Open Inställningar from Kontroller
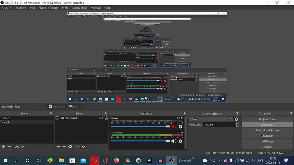Image resolution: width=294 pixels, height=165 pixels. pos(267,141)
